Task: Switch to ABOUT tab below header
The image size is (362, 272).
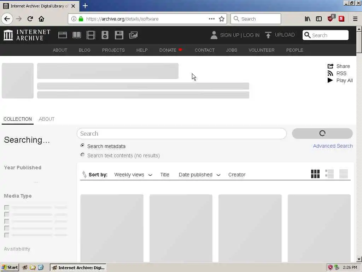Action: click(47, 119)
